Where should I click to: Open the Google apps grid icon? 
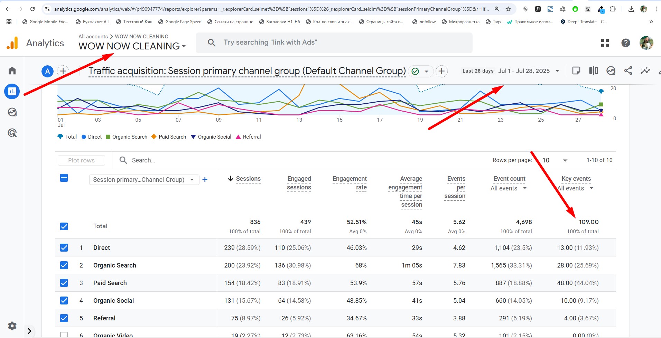[x=605, y=43]
